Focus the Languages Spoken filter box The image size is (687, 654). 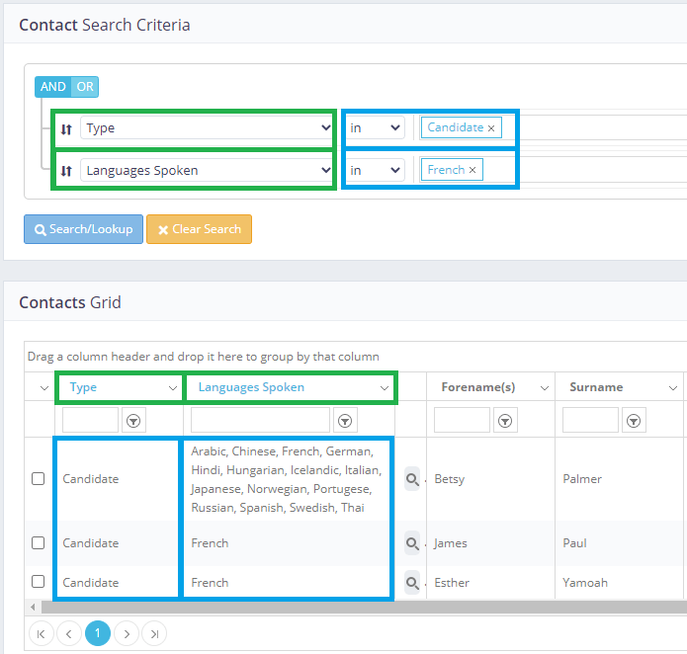pyautogui.click(x=260, y=420)
